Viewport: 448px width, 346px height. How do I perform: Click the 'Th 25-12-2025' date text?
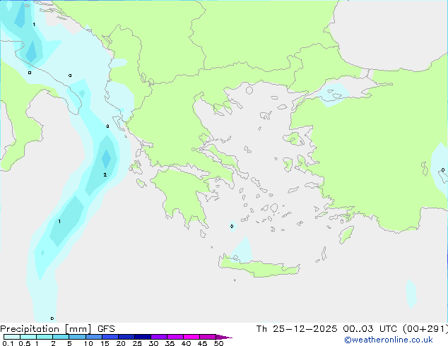(x=297, y=329)
